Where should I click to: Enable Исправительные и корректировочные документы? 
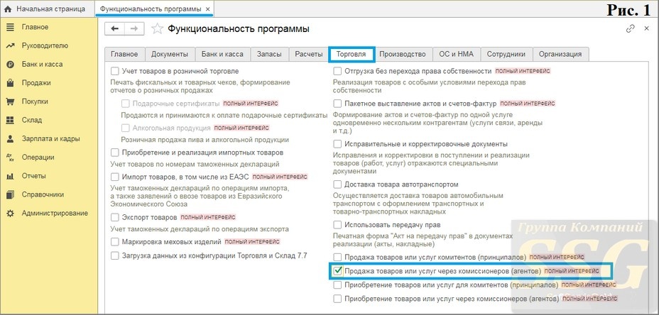tap(337, 144)
